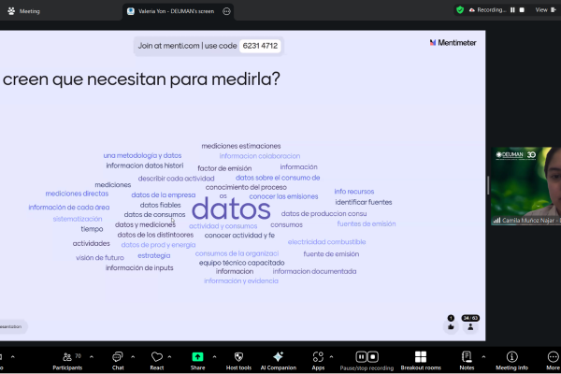Stop recording from the bottom toolbar
561x374 pixels.
(373, 357)
